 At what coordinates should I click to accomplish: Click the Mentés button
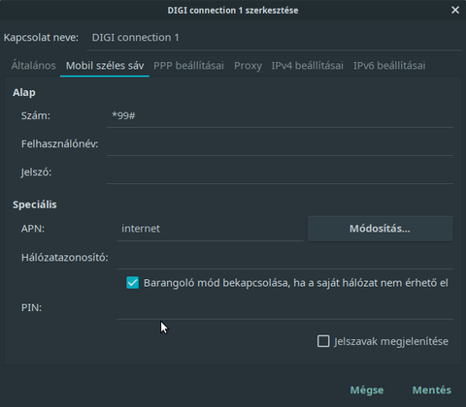point(432,390)
